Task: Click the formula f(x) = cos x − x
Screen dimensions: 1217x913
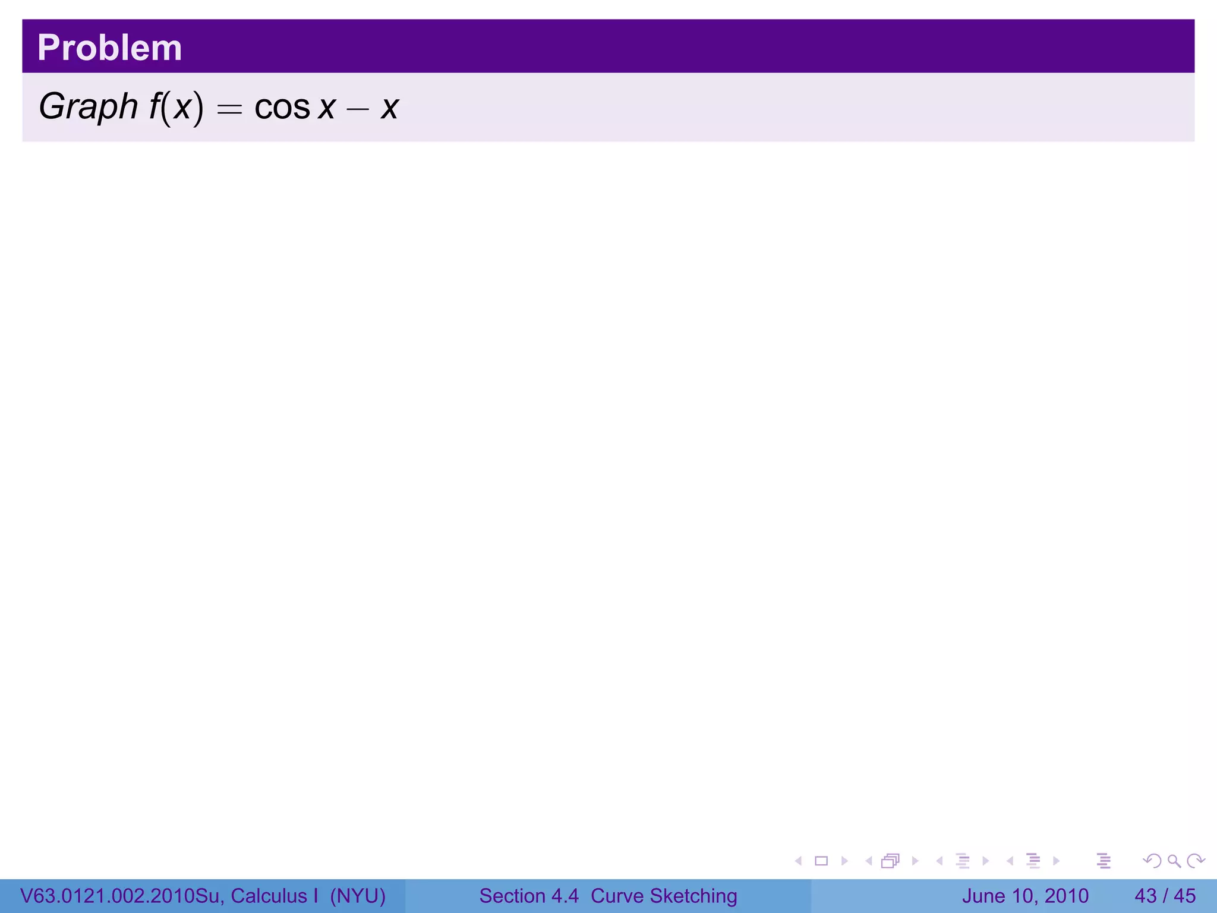Action: click(x=274, y=107)
